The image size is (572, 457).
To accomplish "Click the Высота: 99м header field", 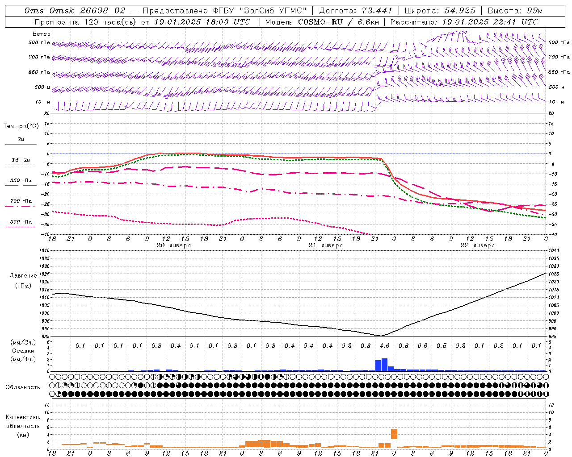I will click(x=515, y=11).
